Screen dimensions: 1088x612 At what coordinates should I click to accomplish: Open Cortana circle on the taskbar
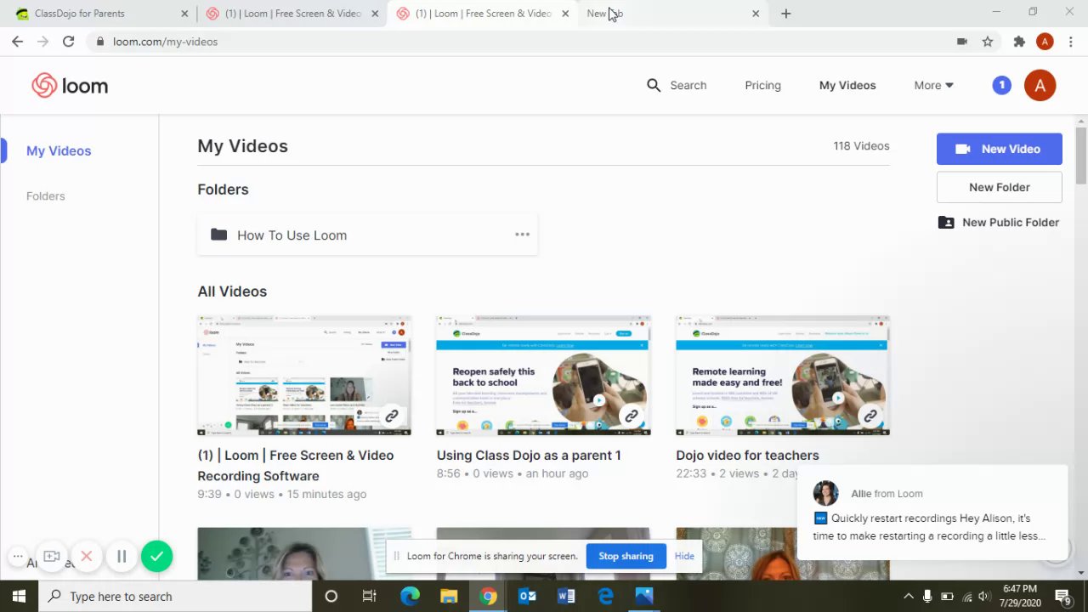331,596
